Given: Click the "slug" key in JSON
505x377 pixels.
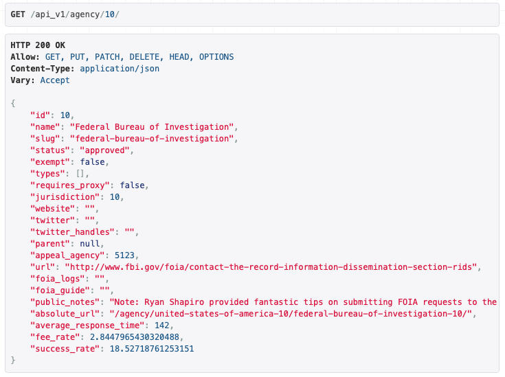Looking at the screenshot, I should tap(45, 139).
